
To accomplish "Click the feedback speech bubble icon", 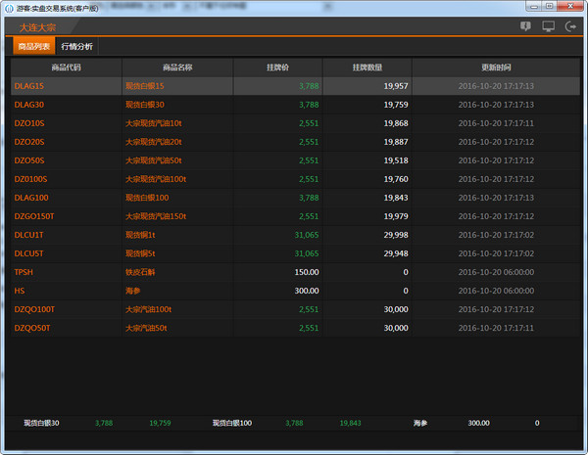I will (525, 26).
